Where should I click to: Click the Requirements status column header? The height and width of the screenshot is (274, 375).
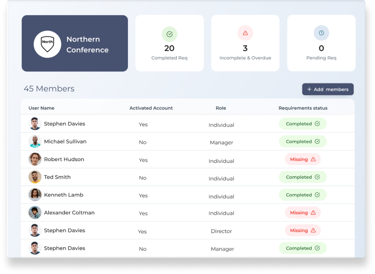click(302, 108)
